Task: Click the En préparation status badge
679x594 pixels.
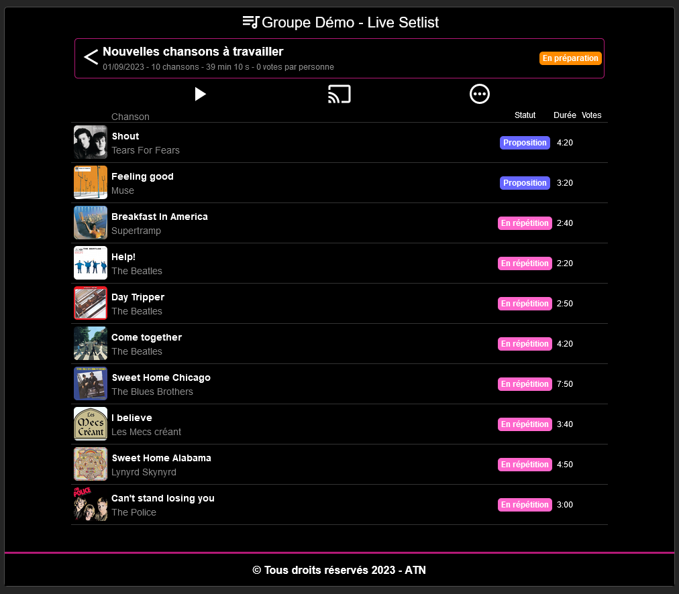Action: tap(570, 58)
